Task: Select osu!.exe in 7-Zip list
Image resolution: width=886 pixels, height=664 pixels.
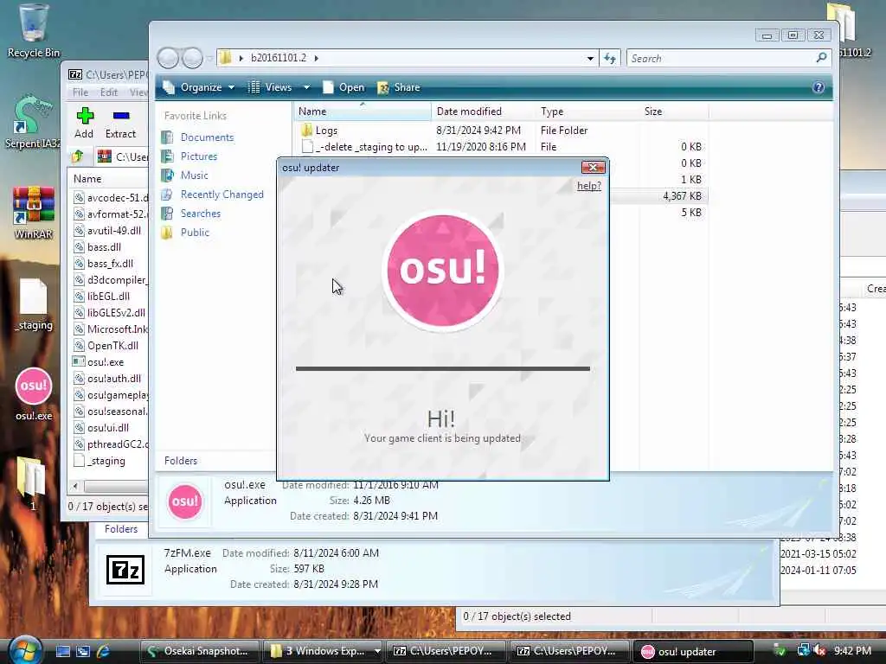Action: pyautogui.click(x=105, y=362)
